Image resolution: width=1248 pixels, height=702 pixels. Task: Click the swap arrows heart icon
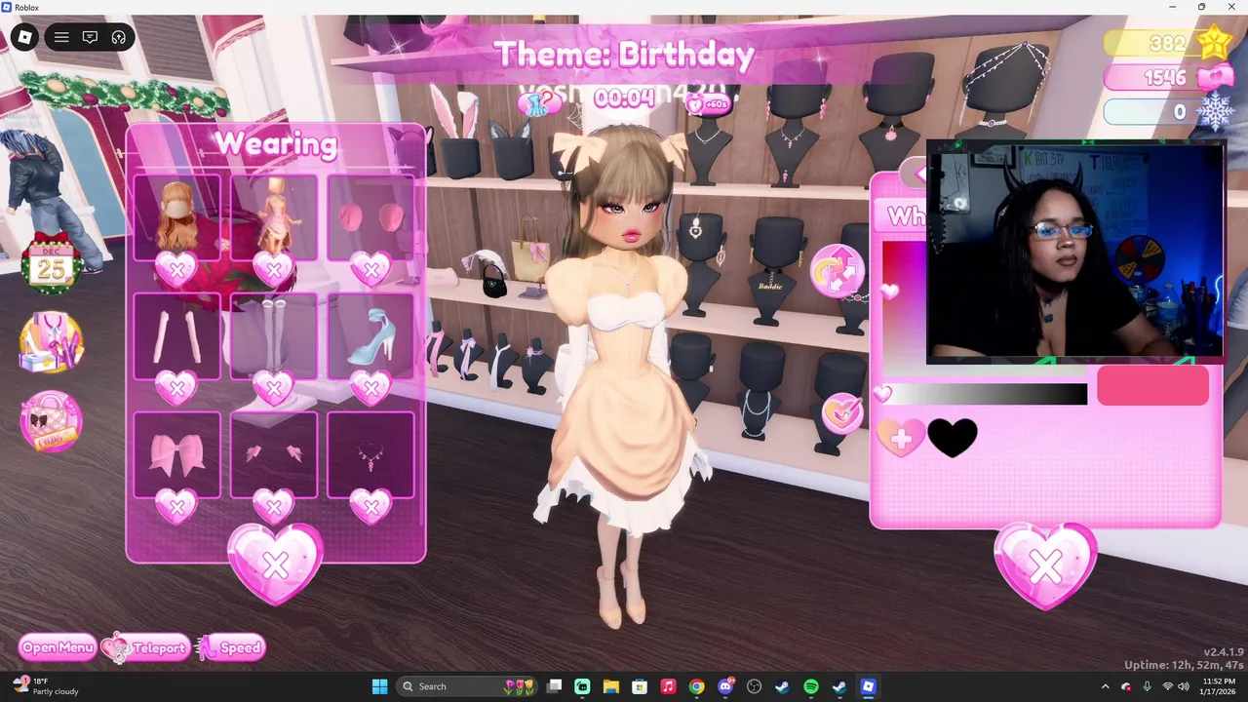838,271
